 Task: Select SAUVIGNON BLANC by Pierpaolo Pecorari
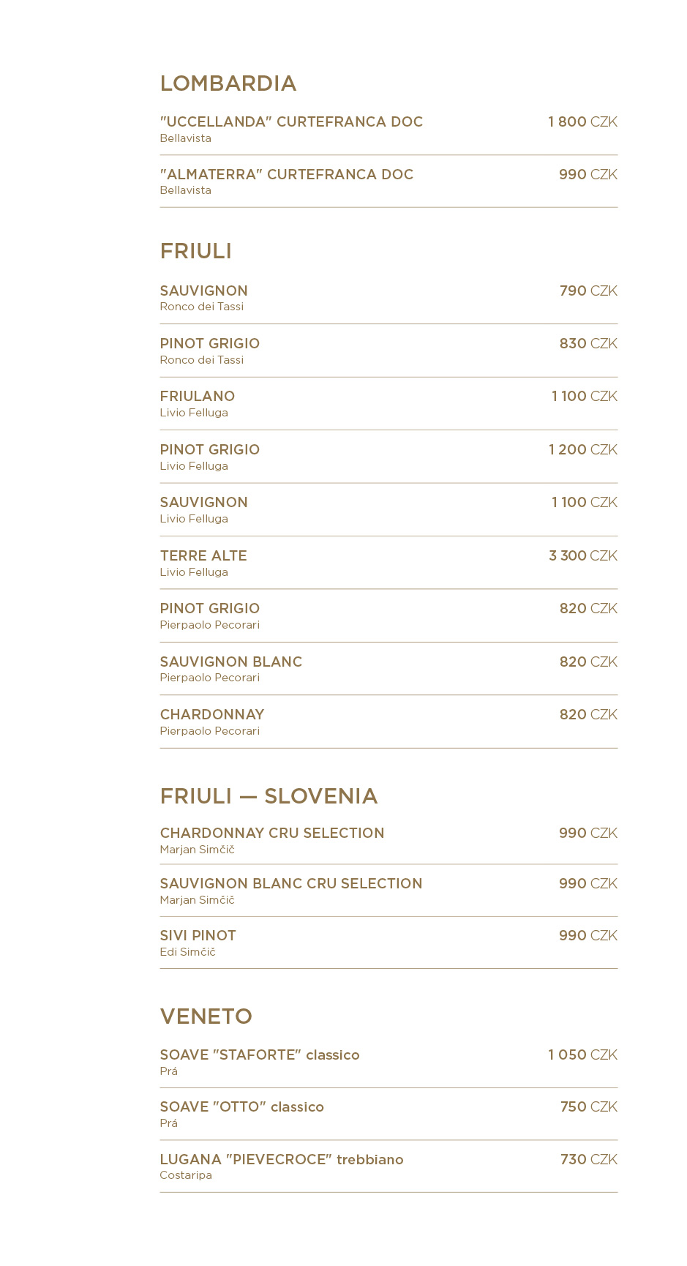click(x=388, y=669)
